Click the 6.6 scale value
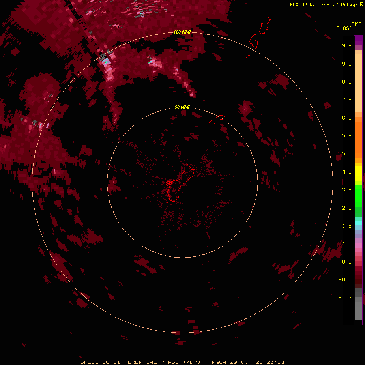 [347, 118]
